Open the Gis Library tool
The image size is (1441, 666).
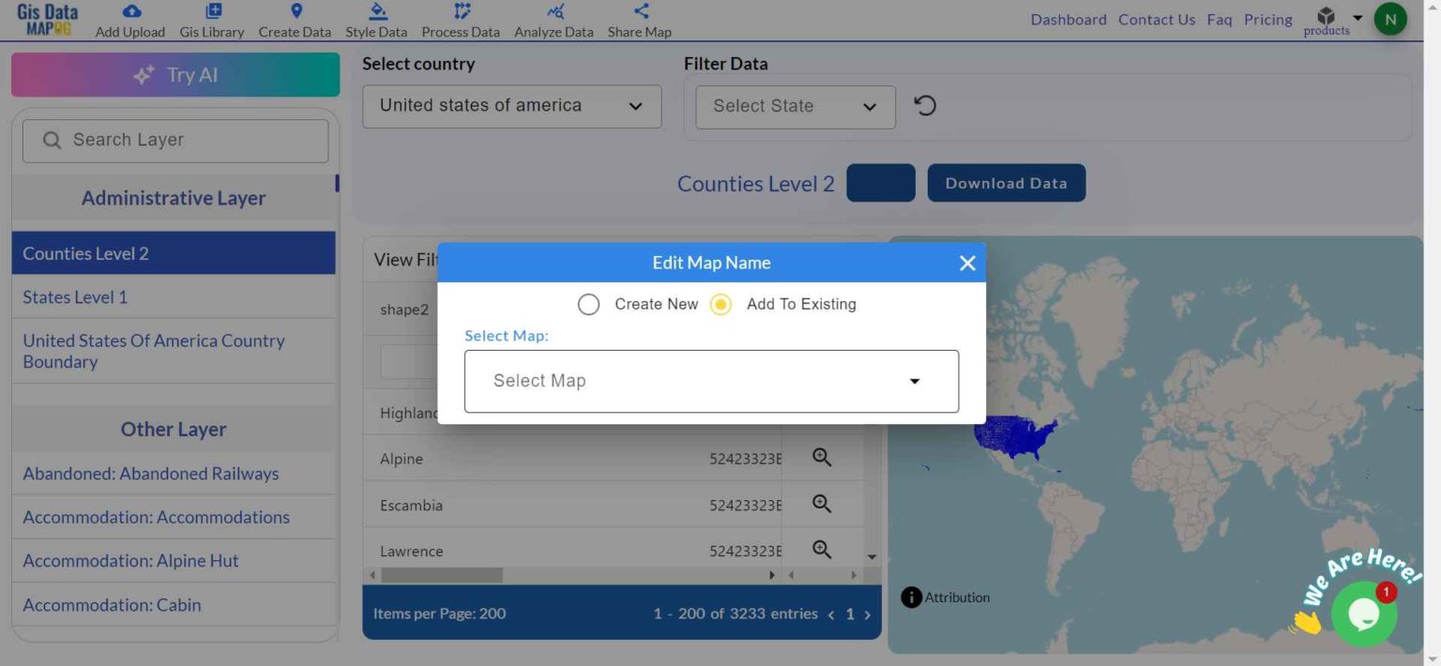pos(212,11)
